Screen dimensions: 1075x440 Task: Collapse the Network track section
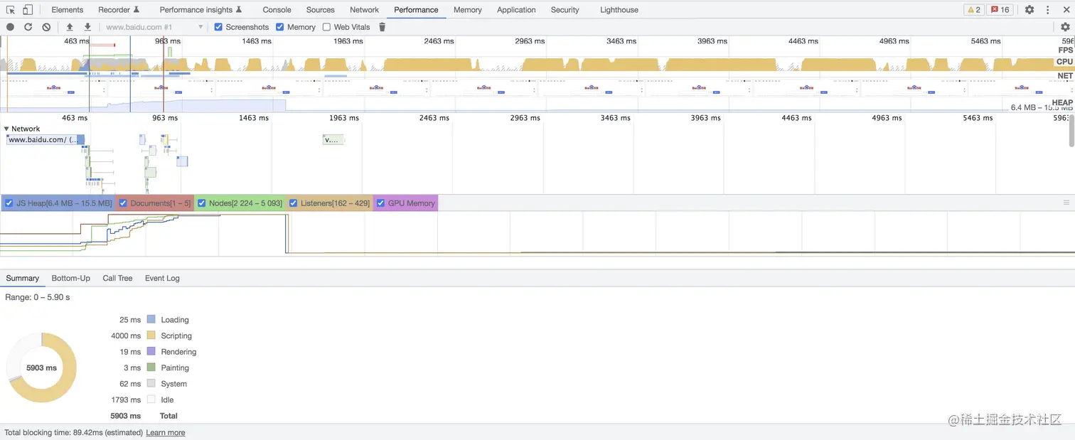tap(7, 129)
